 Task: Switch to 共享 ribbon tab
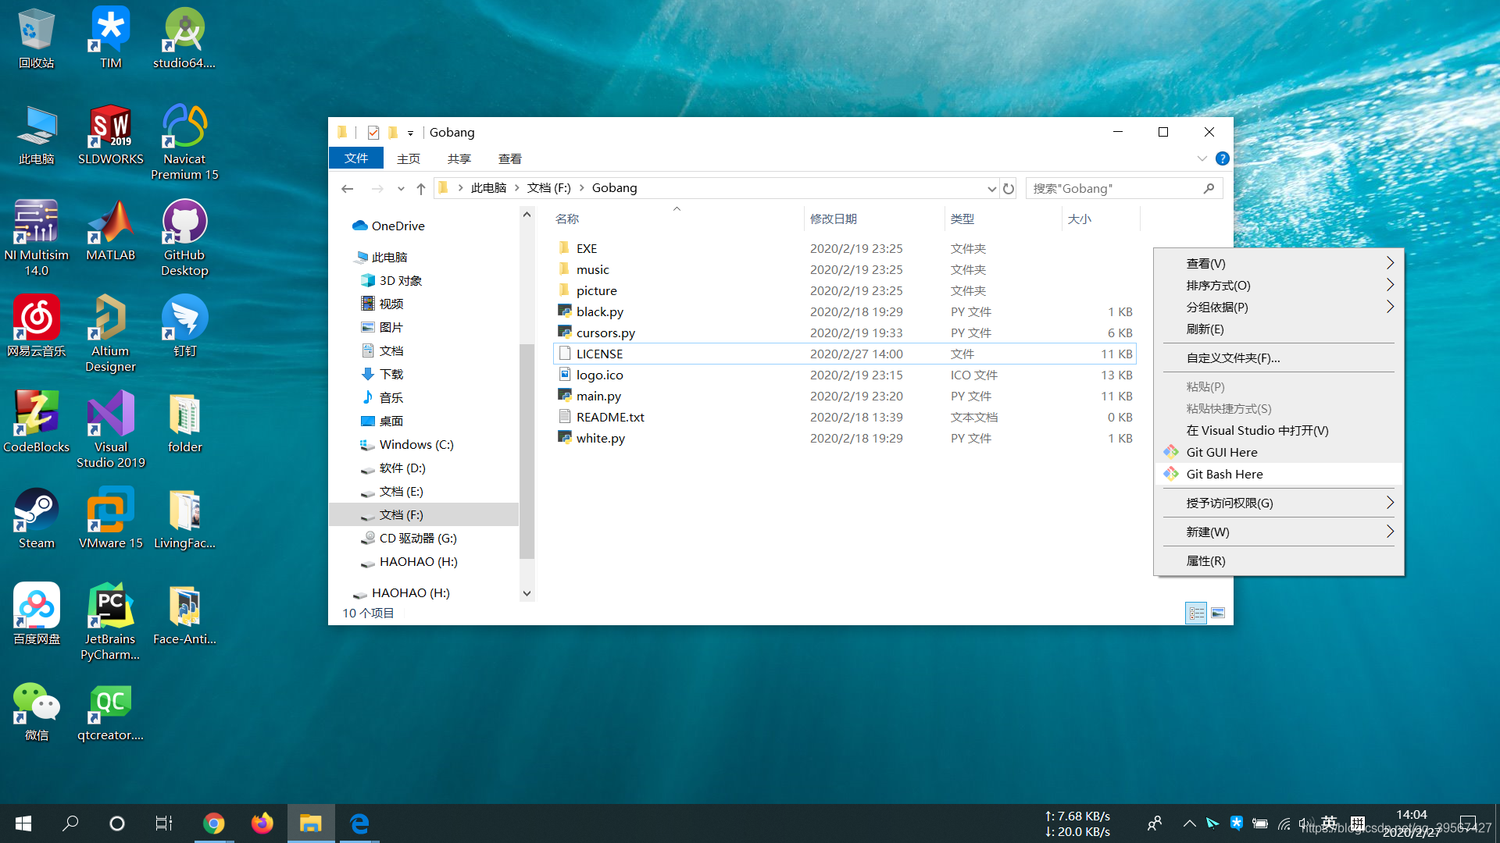pos(459,158)
